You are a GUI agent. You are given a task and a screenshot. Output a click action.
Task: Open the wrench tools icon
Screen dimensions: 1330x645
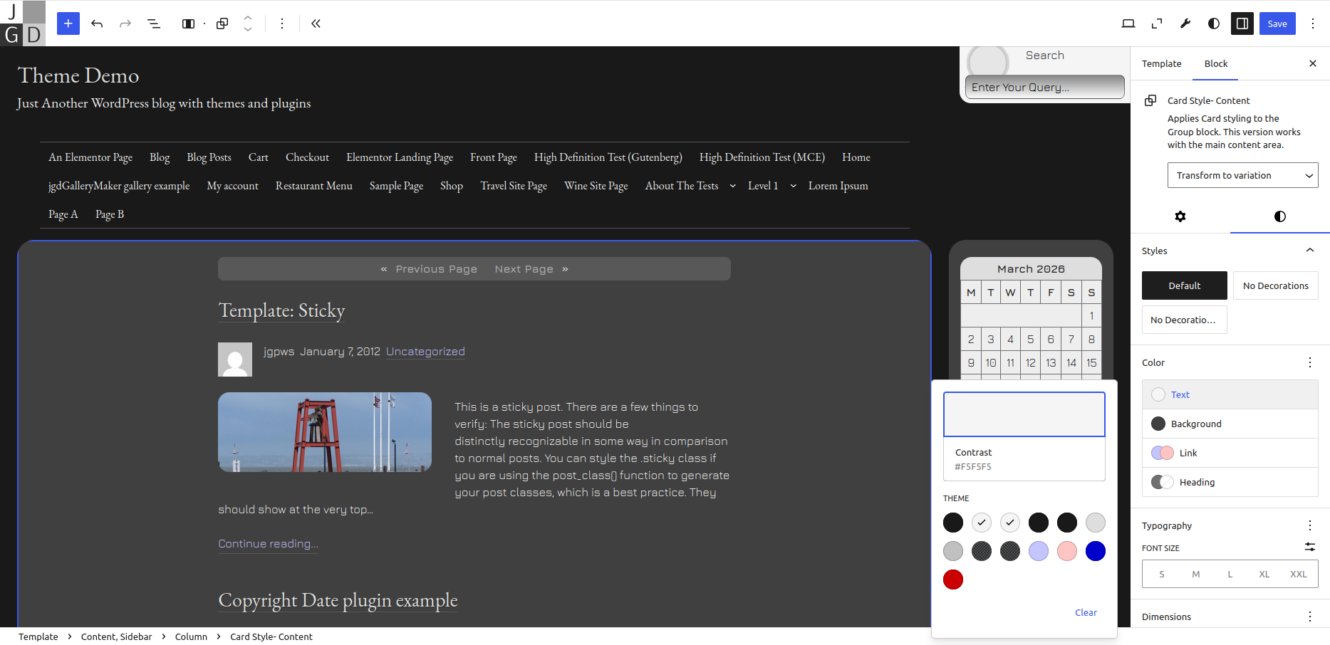click(x=1185, y=23)
